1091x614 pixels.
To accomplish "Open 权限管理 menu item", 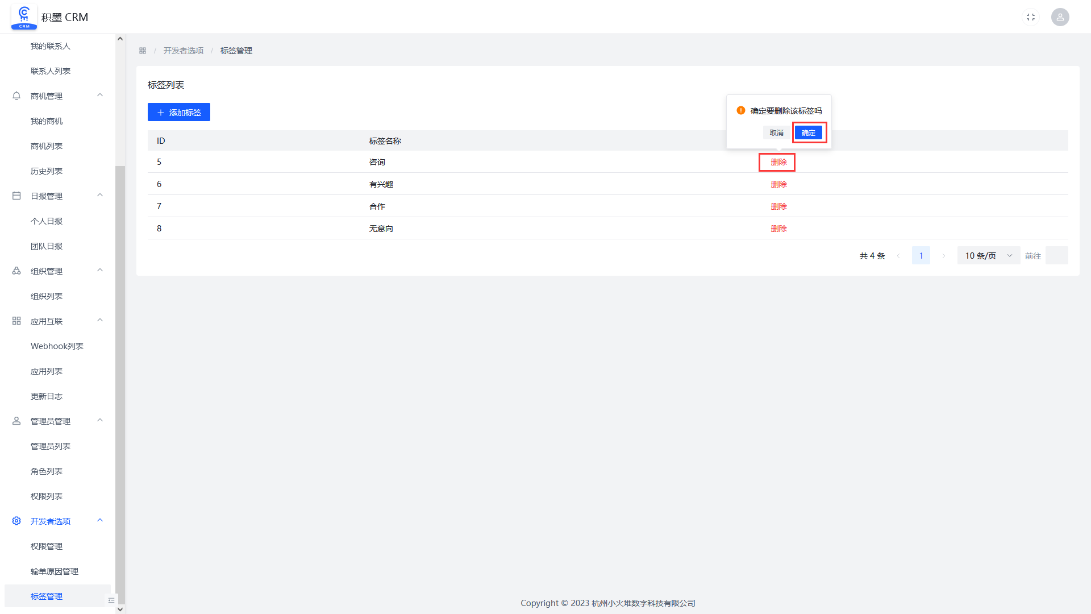I will (47, 546).
